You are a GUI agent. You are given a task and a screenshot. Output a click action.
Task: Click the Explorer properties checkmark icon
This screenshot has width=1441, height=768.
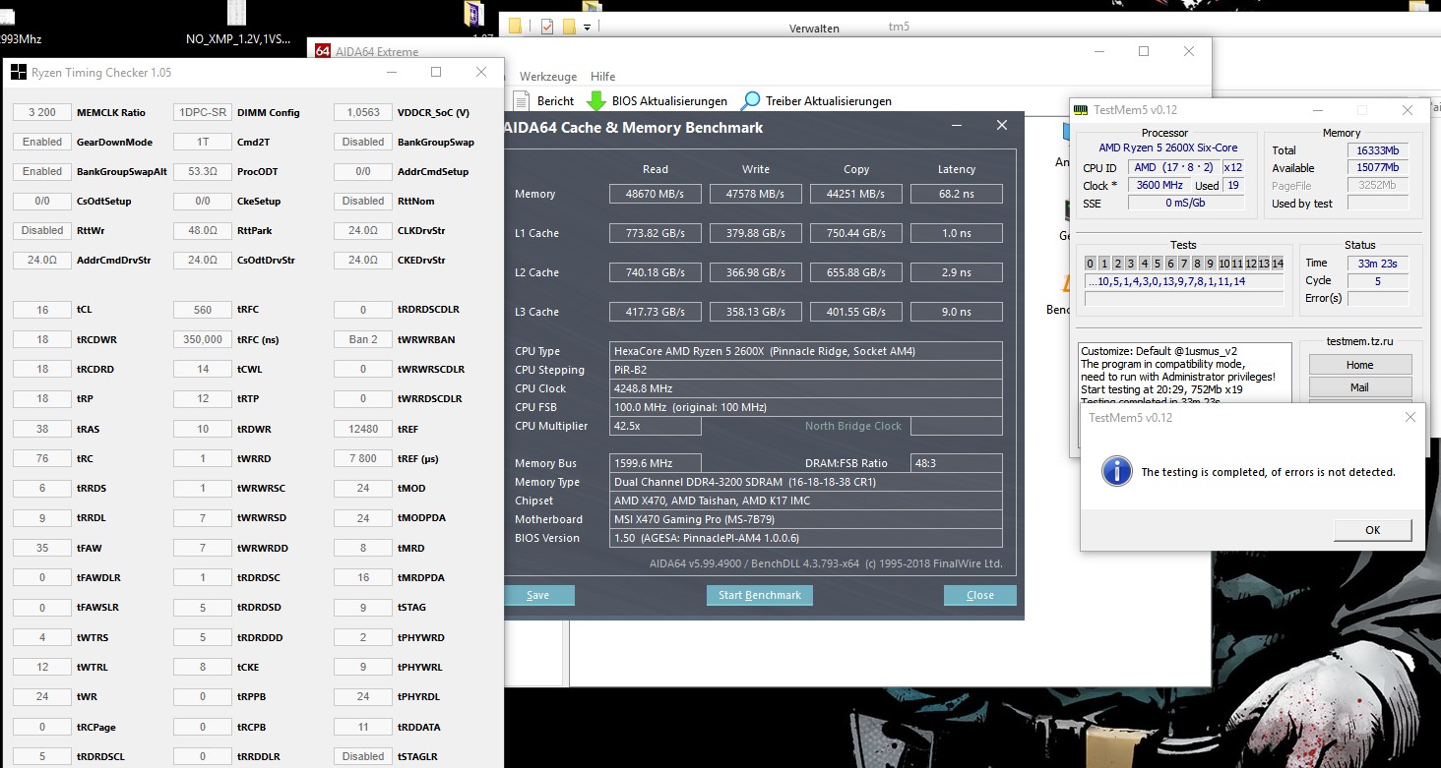click(547, 27)
